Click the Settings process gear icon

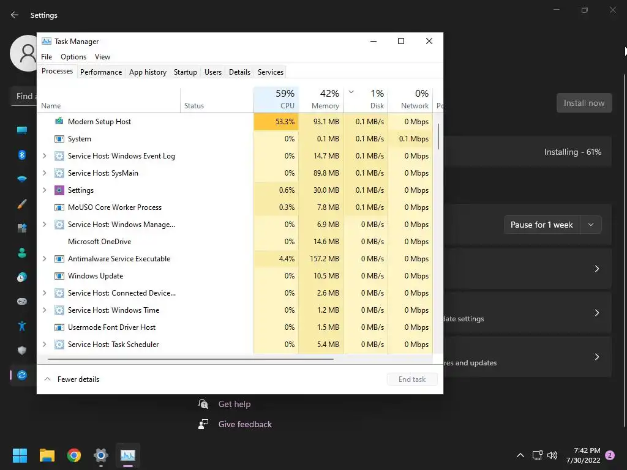(x=59, y=190)
